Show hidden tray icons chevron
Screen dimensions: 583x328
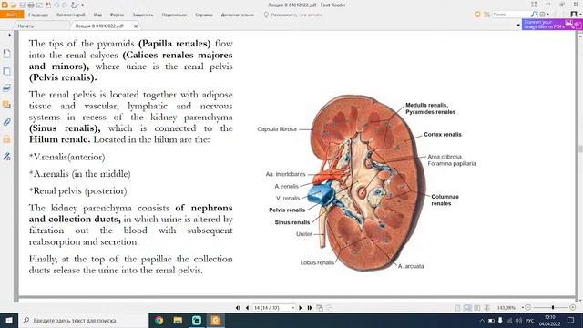point(482,320)
